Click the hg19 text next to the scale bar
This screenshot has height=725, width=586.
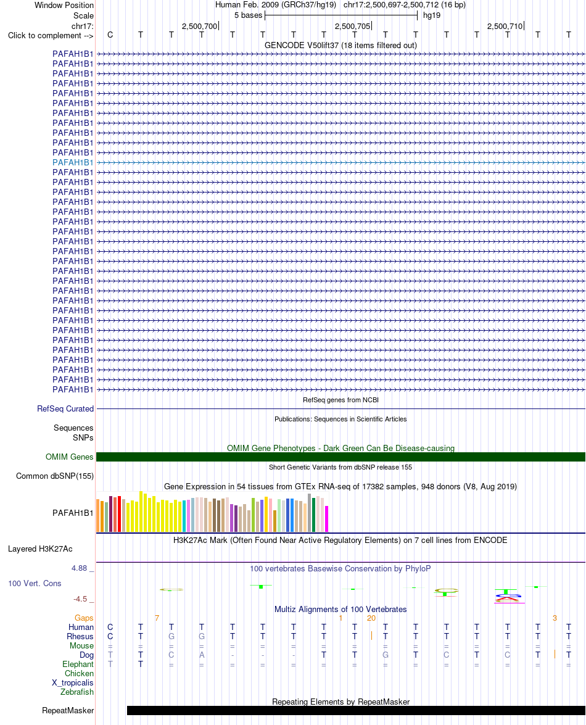(432, 15)
